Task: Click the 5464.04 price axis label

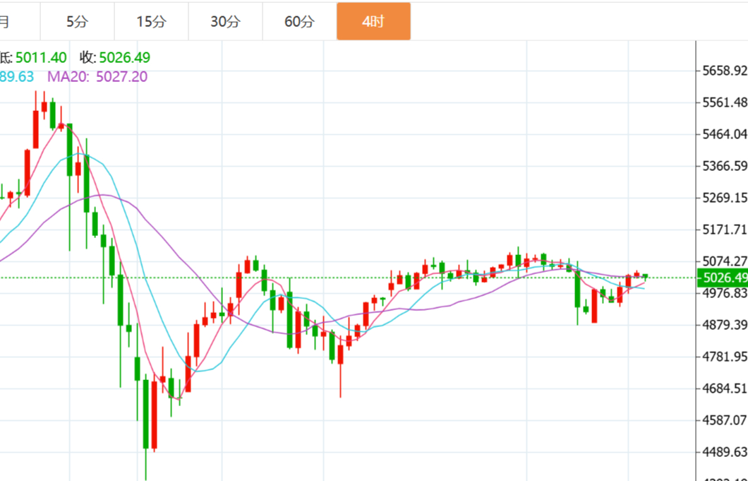Action: (x=724, y=134)
